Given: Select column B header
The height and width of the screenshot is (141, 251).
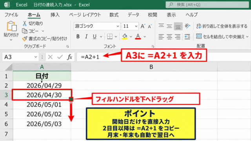Looking at the screenshot, I should coord(144,67).
